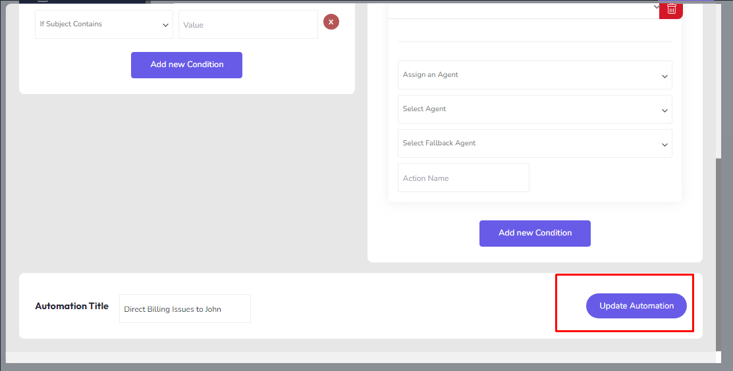Open the Assign an Agent dropdown
733x371 pixels.
tap(535, 75)
